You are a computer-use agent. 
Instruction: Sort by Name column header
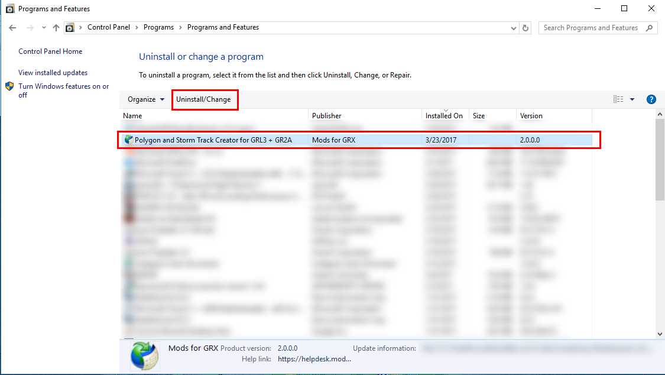coord(214,116)
